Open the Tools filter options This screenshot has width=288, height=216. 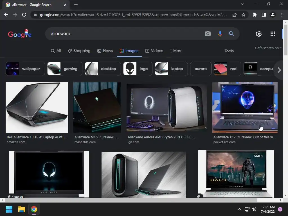coord(229,51)
